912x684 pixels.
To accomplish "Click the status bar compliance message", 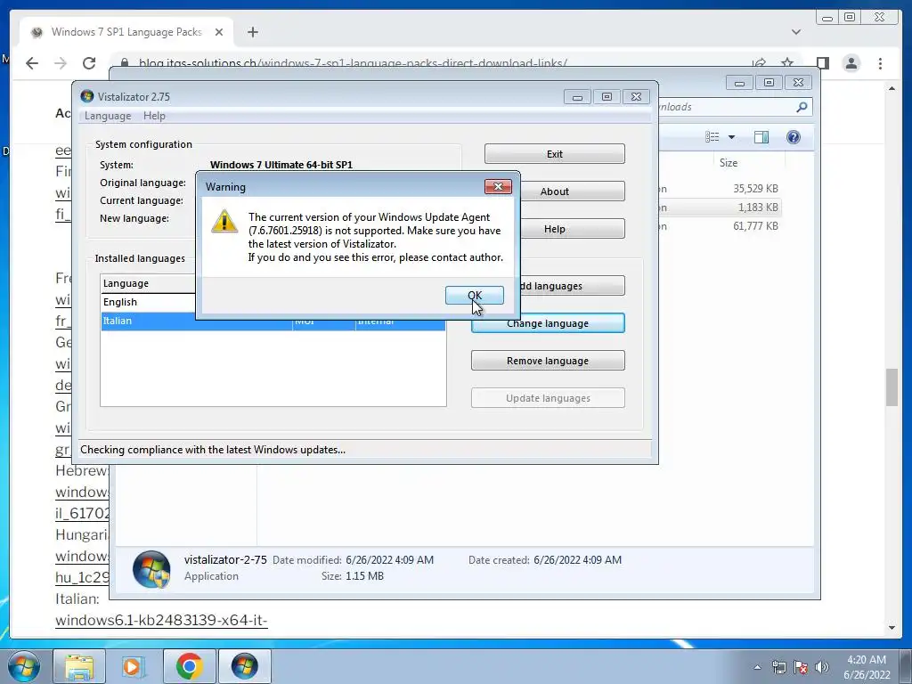I will point(213,450).
